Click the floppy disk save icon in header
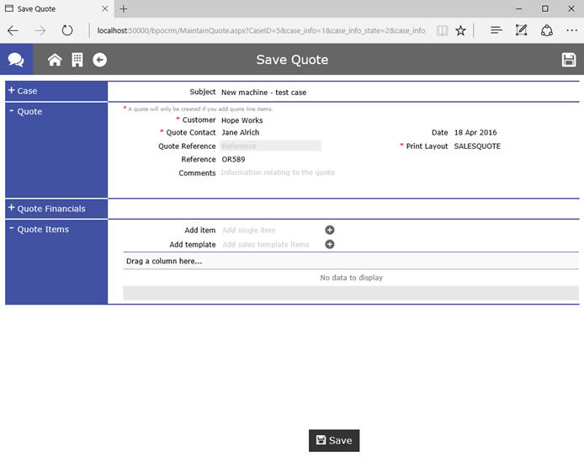The height and width of the screenshot is (457, 584). [x=569, y=60]
